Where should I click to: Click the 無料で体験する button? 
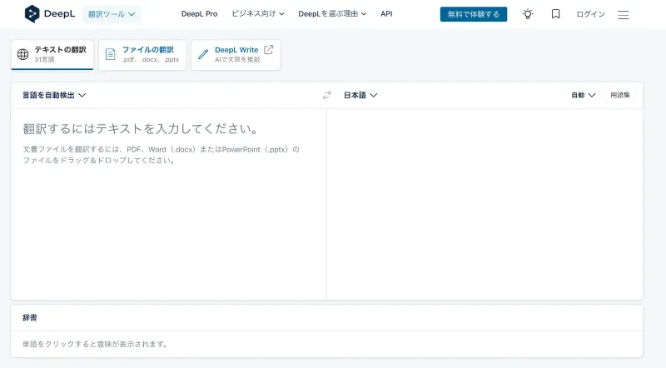coord(474,14)
